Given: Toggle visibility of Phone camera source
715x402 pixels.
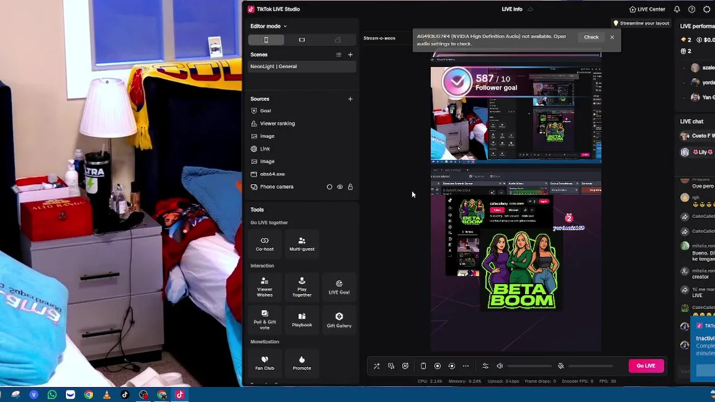Looking at the screenshot, I should click(340, 187).
